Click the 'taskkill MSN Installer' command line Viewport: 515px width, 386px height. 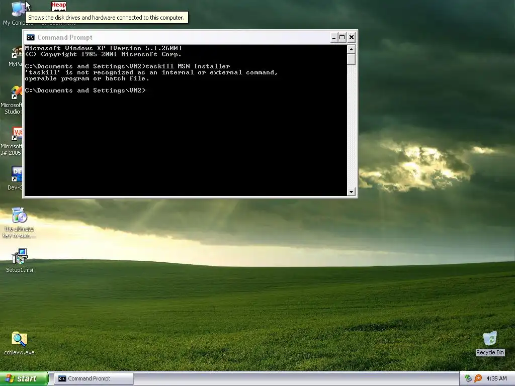tap(127, 66)
